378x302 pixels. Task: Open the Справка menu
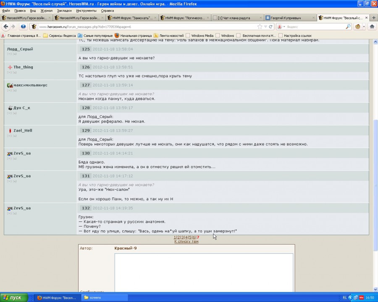107,10
